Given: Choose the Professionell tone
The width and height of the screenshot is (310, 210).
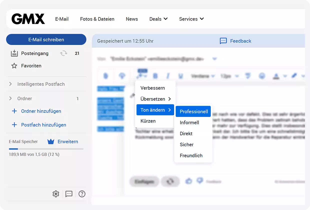Looking at the screenshot, I should [x=193, y=111].
